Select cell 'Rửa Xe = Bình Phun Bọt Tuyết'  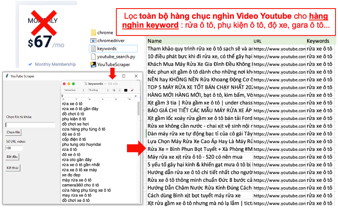(200, 149)
